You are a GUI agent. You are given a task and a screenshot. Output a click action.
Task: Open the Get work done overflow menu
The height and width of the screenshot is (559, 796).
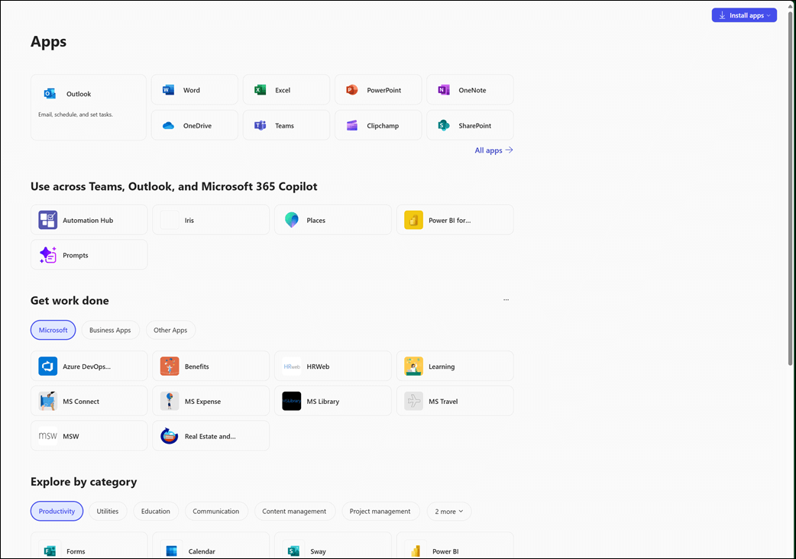coord(506,299)
